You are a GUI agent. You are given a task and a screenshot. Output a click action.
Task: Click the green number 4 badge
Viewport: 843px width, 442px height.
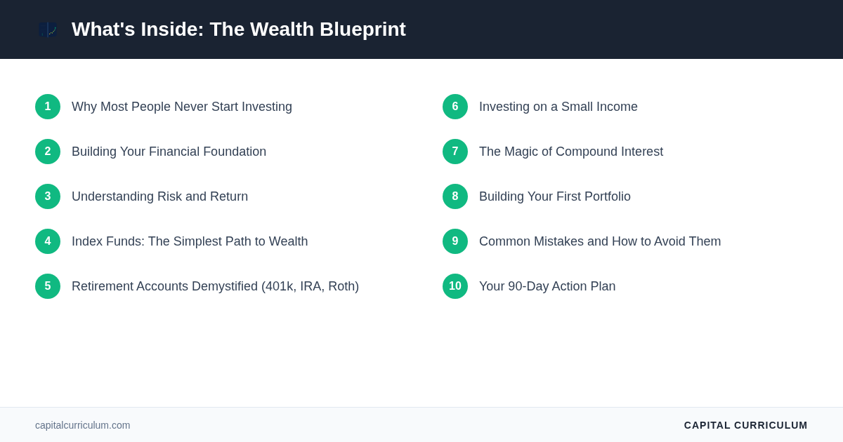pos(48,241)
